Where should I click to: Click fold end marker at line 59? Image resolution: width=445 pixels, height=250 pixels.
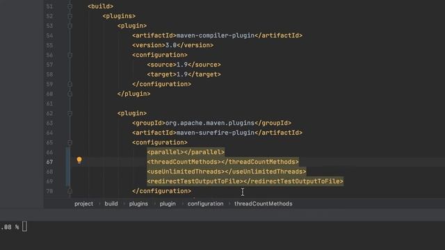70,84
